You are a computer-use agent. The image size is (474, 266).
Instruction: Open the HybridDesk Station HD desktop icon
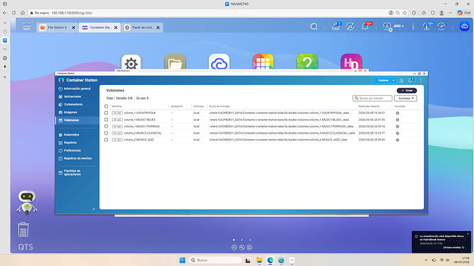click(351, 62)
